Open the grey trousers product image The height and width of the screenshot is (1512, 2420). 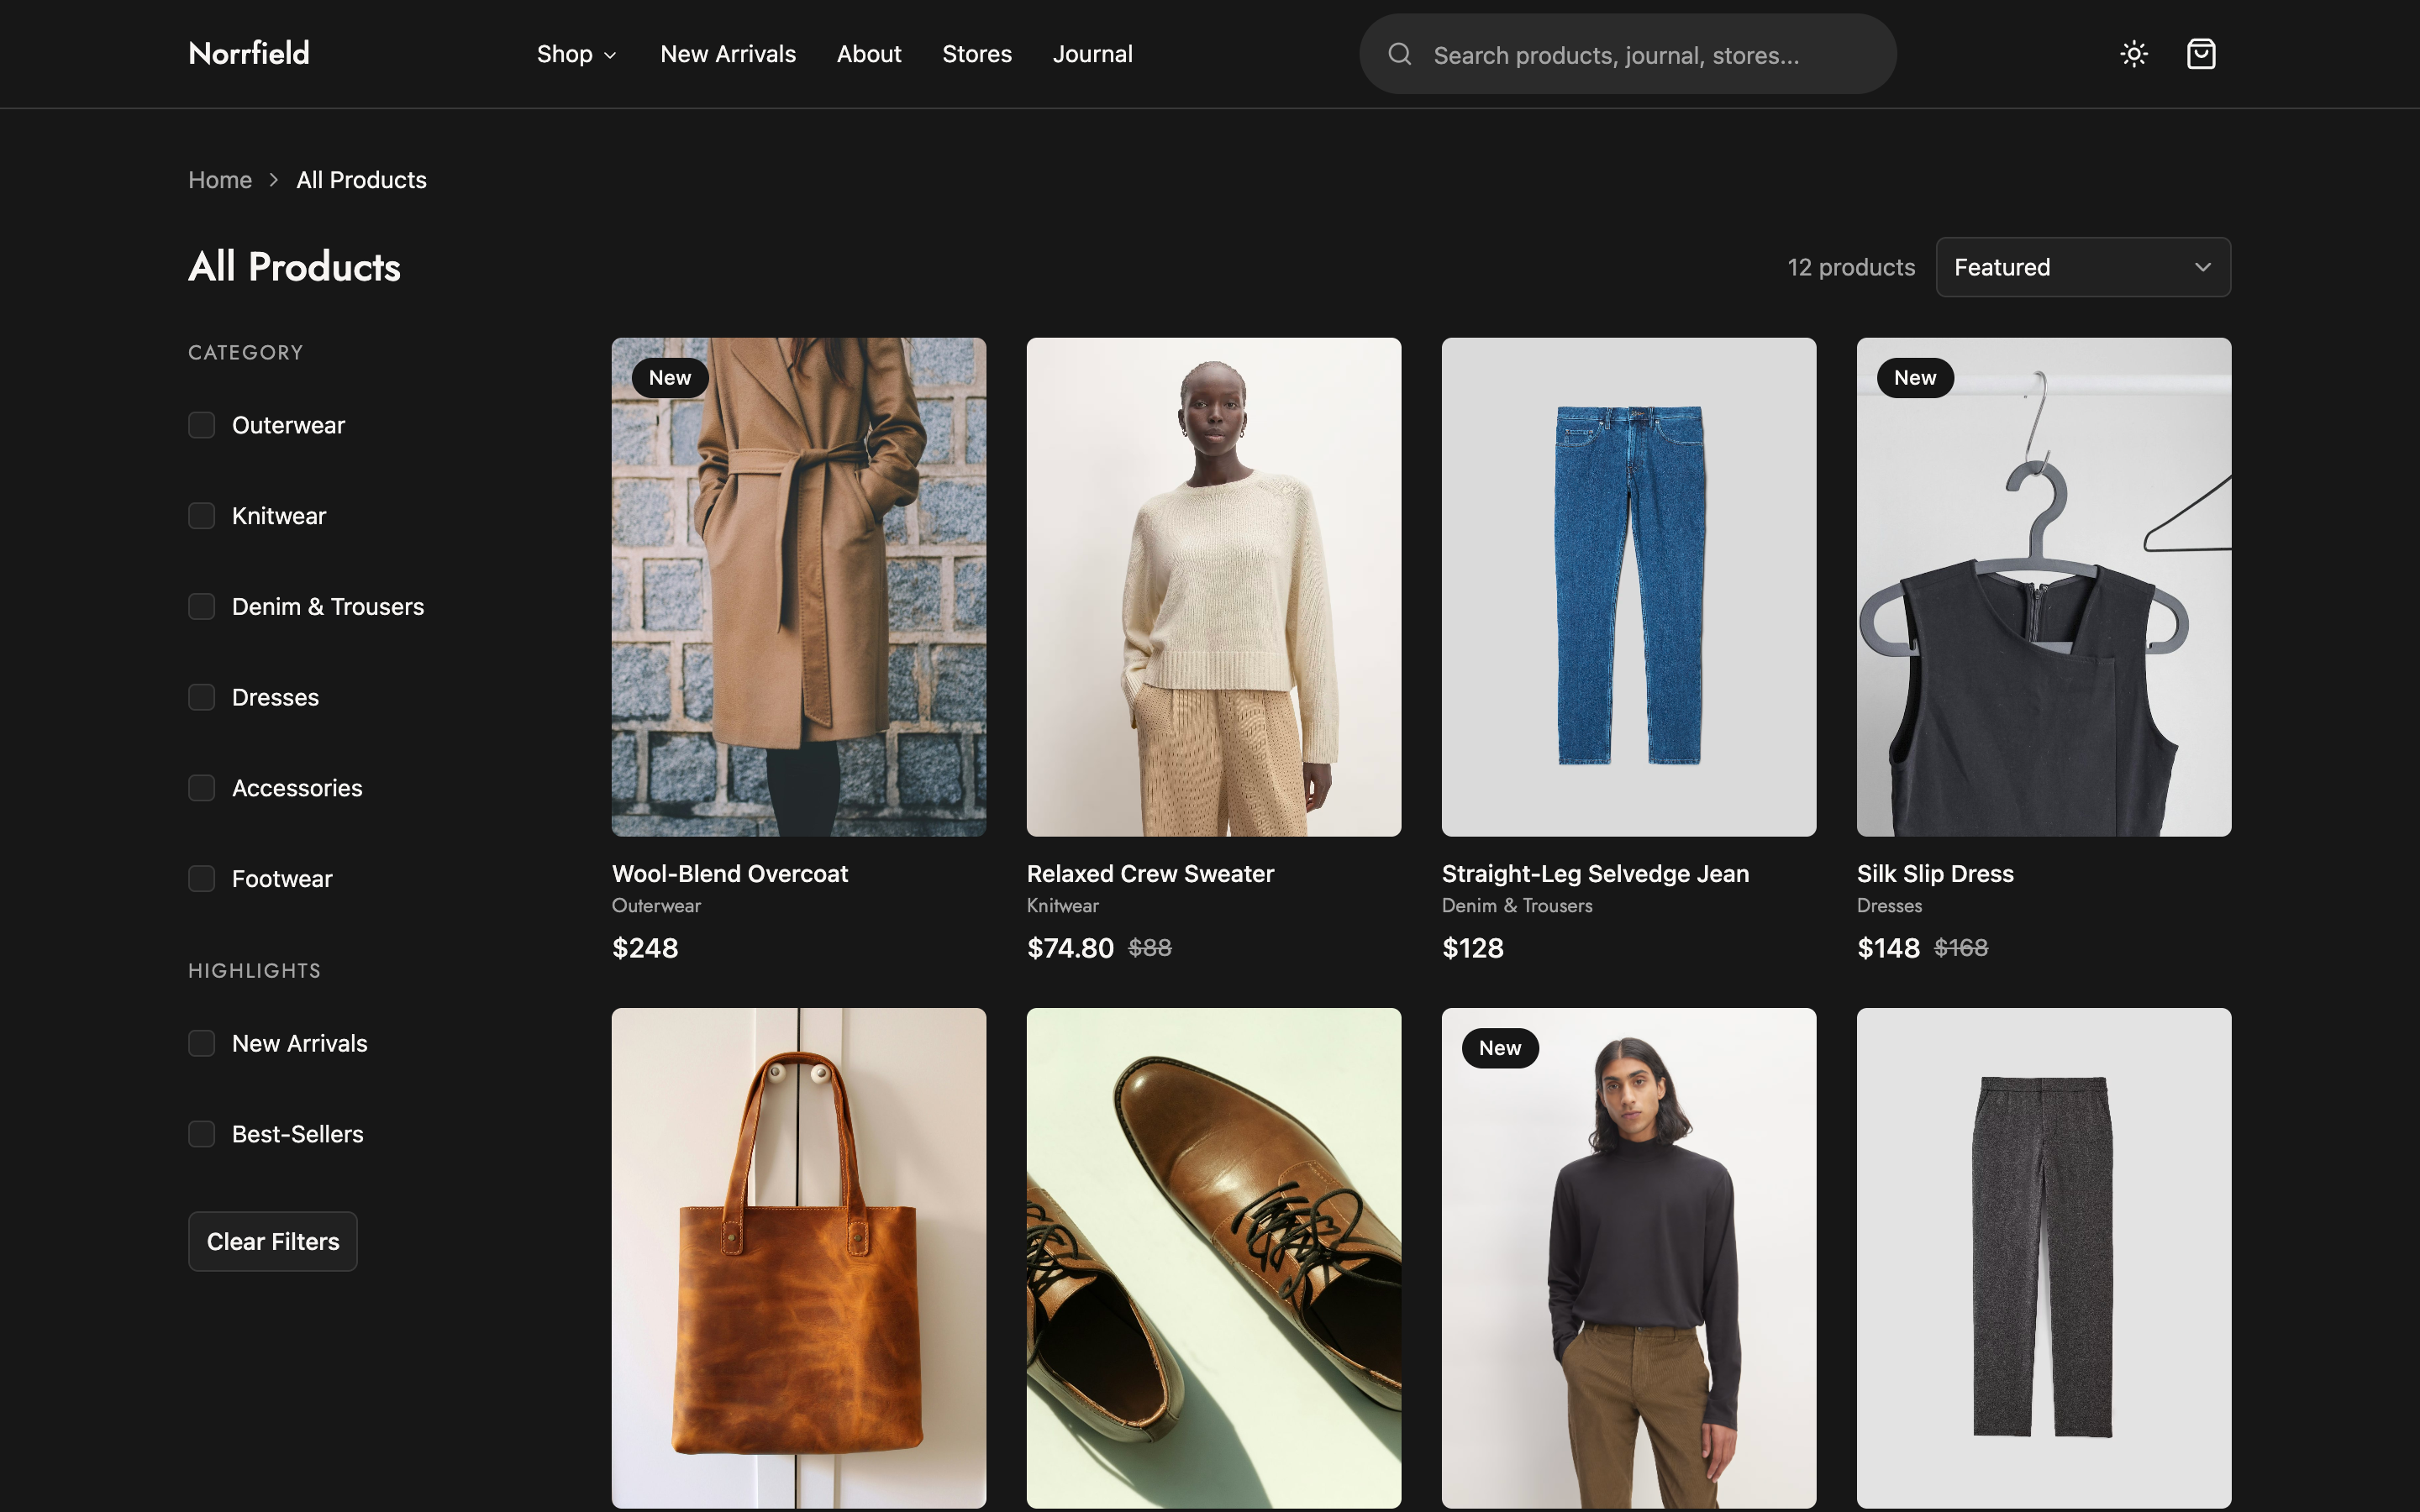(x=2044, y=1258)
